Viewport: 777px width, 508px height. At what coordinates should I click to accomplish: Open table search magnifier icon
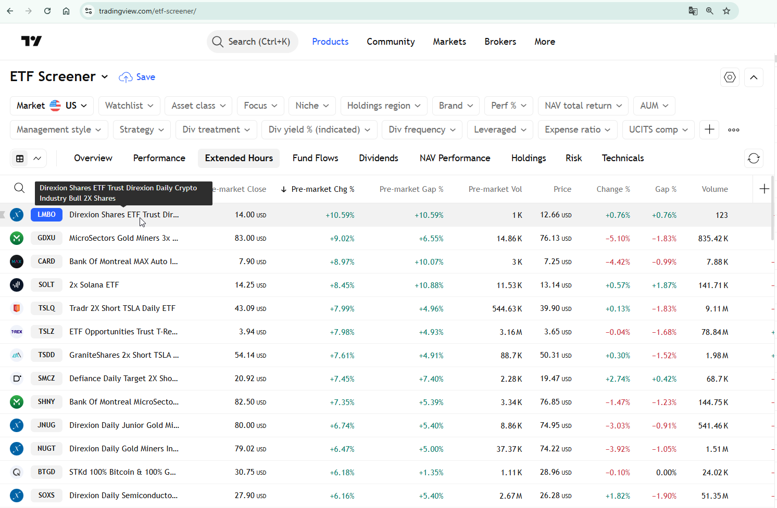pyautogui.click(x=19, y=188)
